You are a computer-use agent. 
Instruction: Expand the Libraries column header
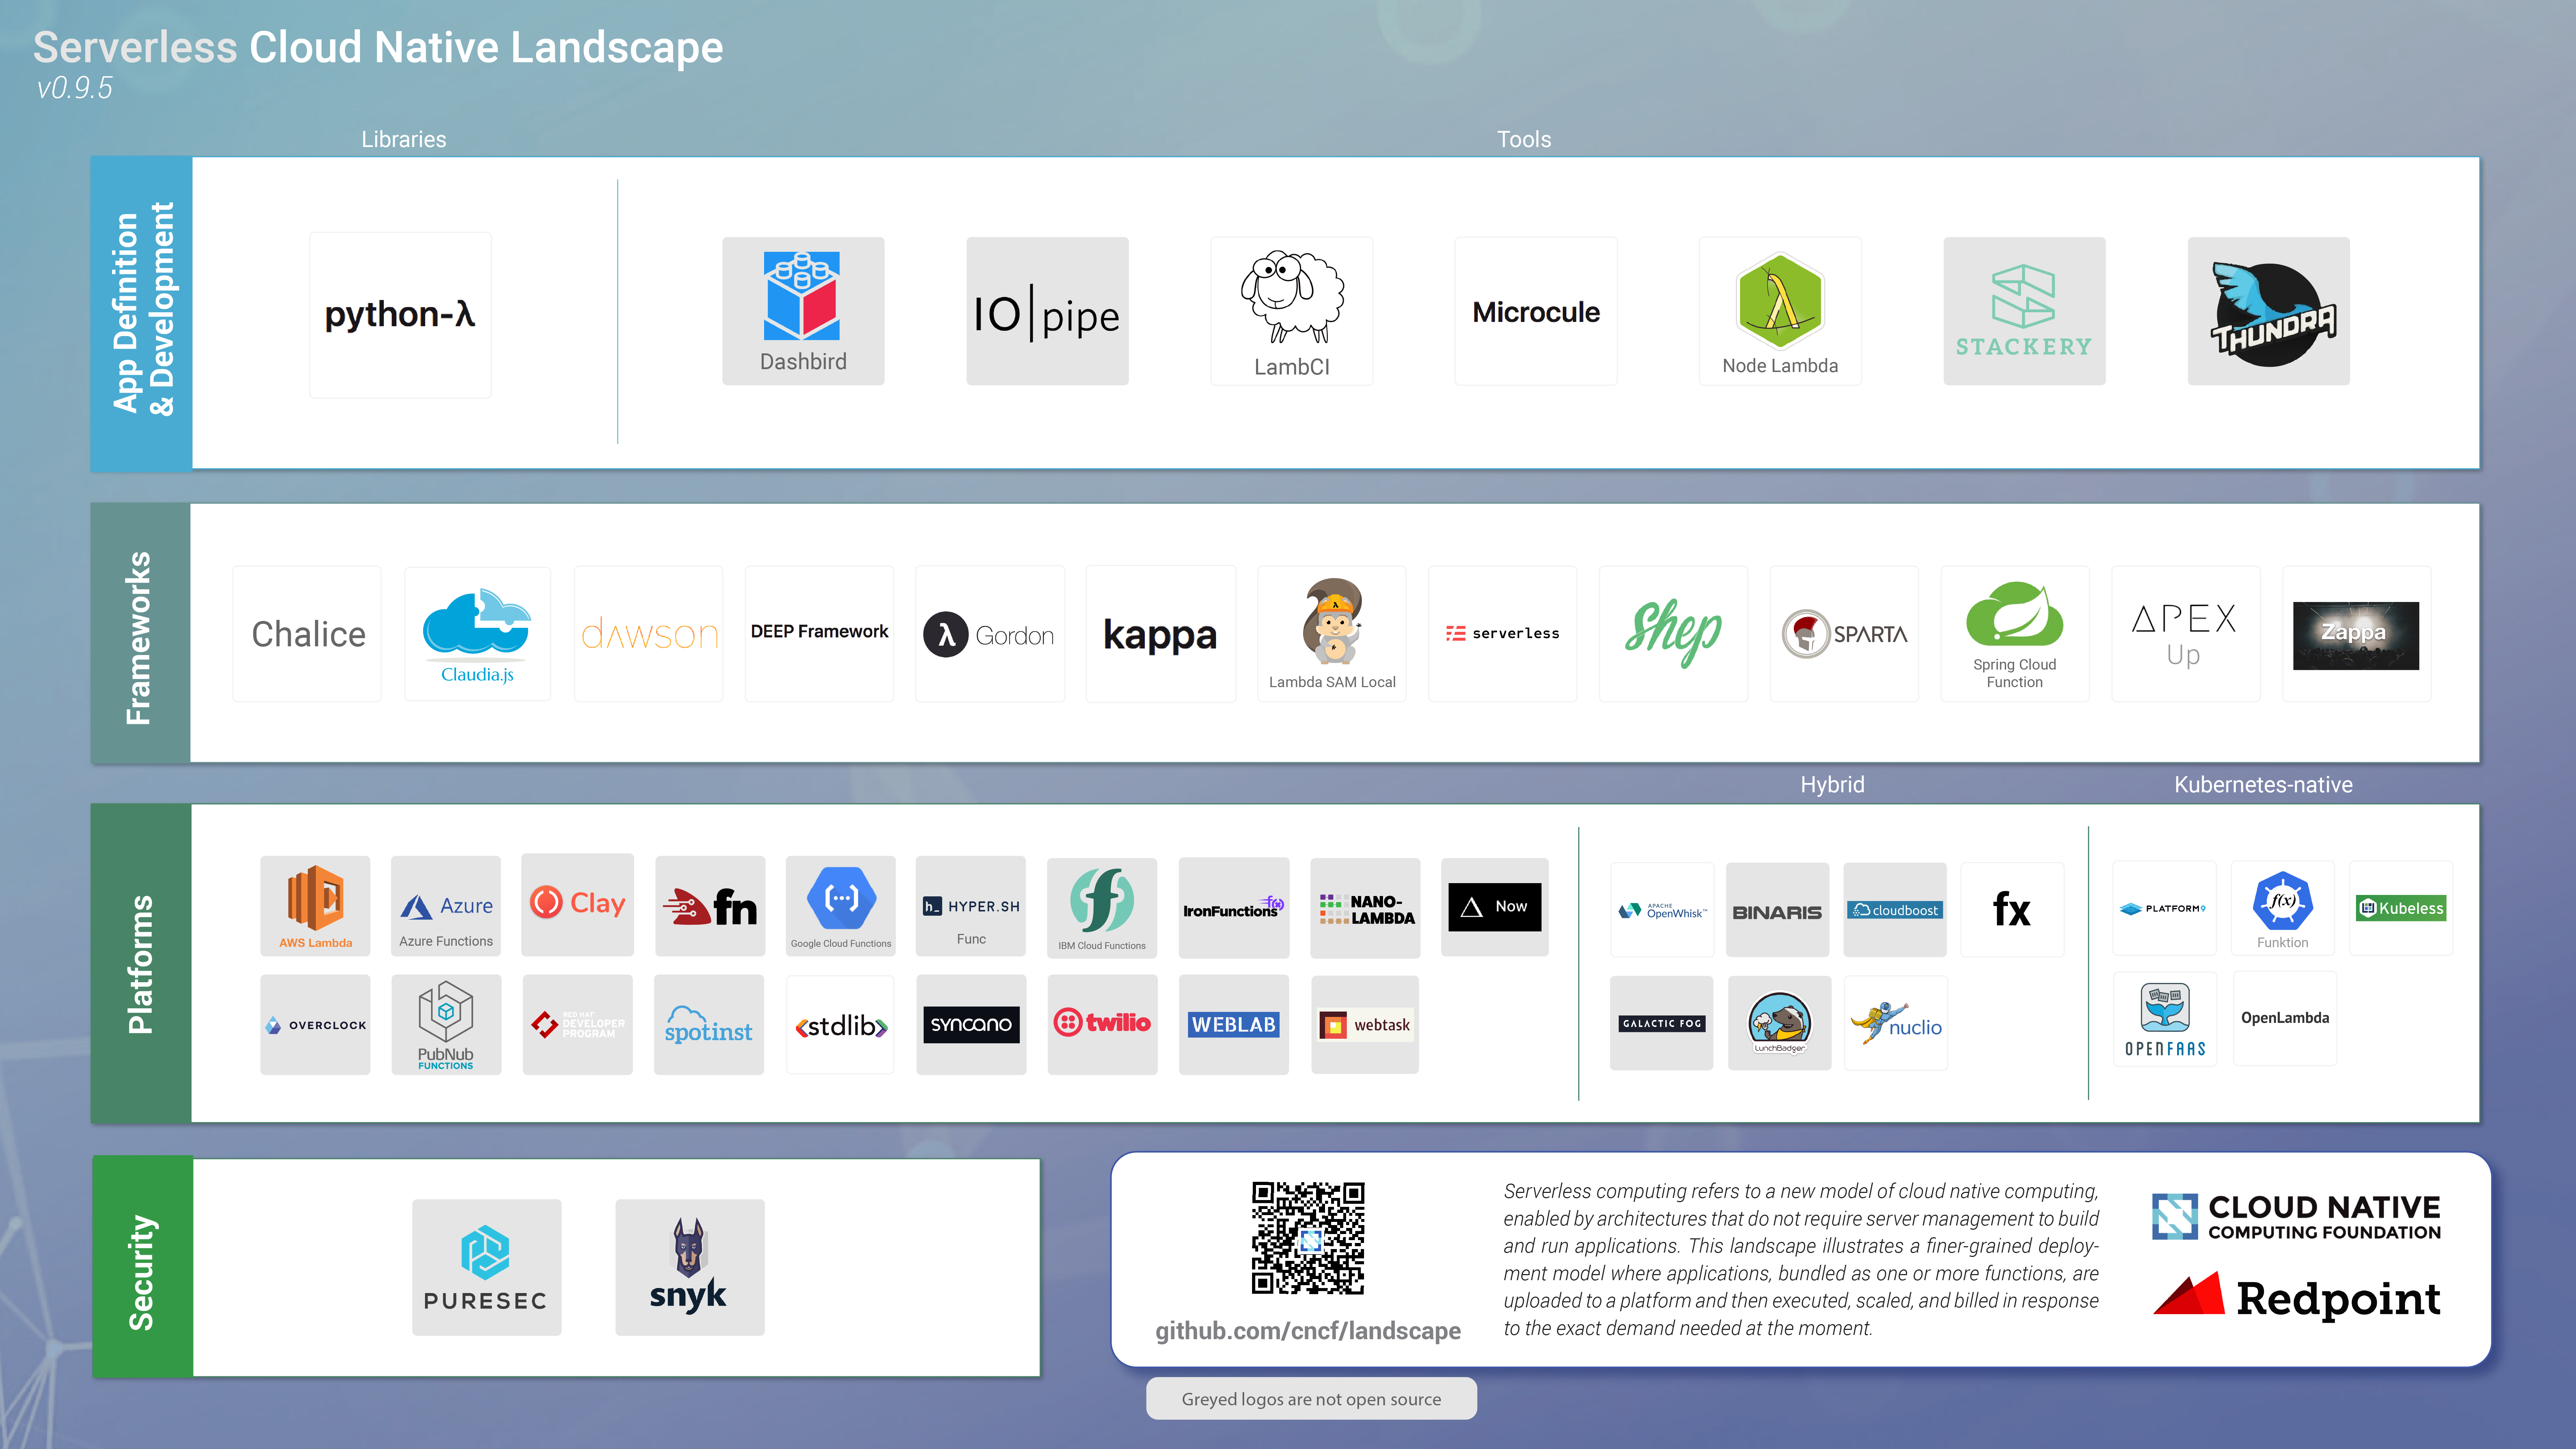point(404,138)
